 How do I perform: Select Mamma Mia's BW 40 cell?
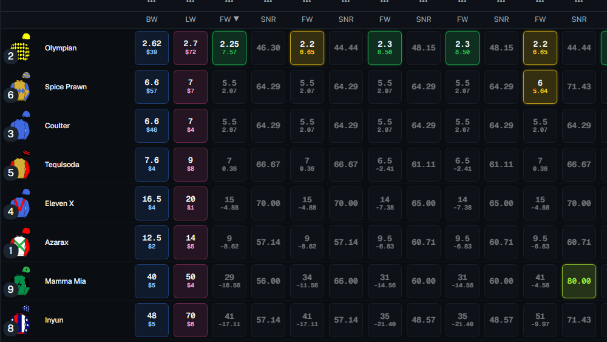[x=152, y=281]
